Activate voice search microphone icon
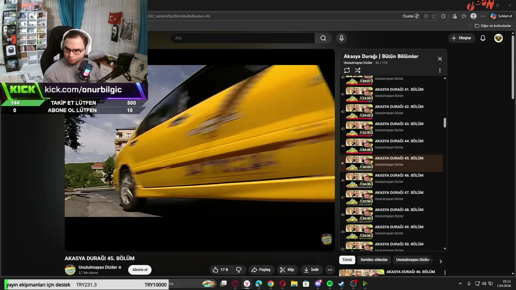Image resolution: width=516 pixels, height=290 pixels. coord(341,38)
